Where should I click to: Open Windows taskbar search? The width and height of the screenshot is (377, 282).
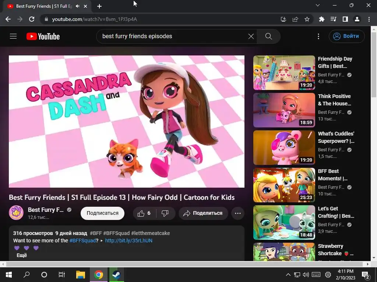(x=27, y=275)
